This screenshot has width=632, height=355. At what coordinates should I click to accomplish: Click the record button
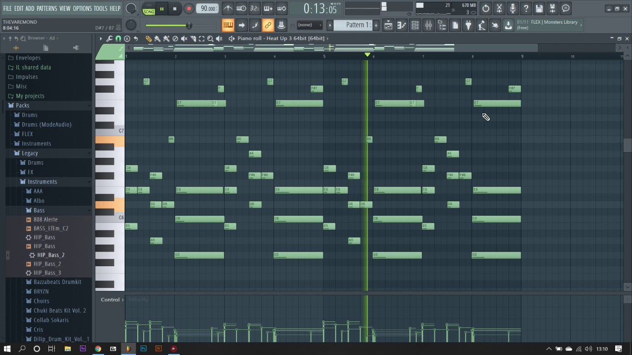pos(189,8)
